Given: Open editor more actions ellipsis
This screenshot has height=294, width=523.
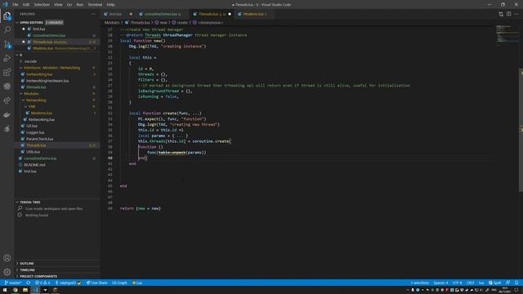Looking at the screenshot, I should click(516, 14).
